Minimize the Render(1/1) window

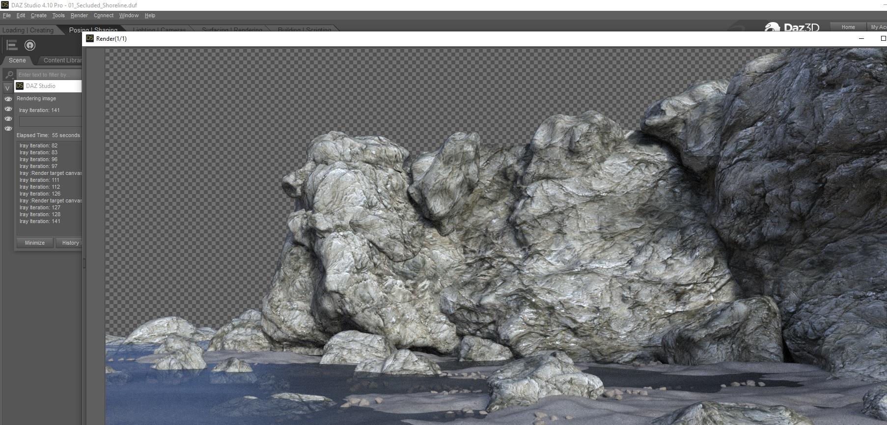861,38
